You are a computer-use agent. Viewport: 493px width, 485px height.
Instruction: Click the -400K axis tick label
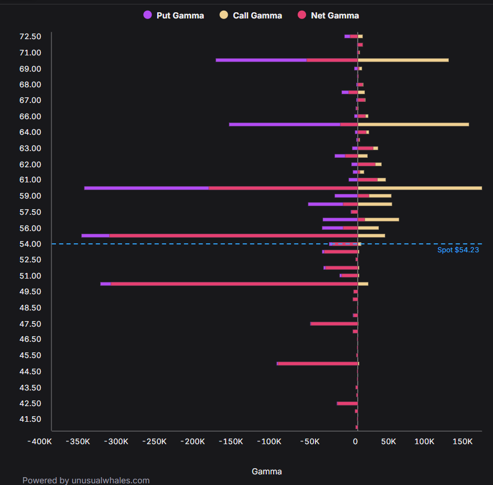40,441
